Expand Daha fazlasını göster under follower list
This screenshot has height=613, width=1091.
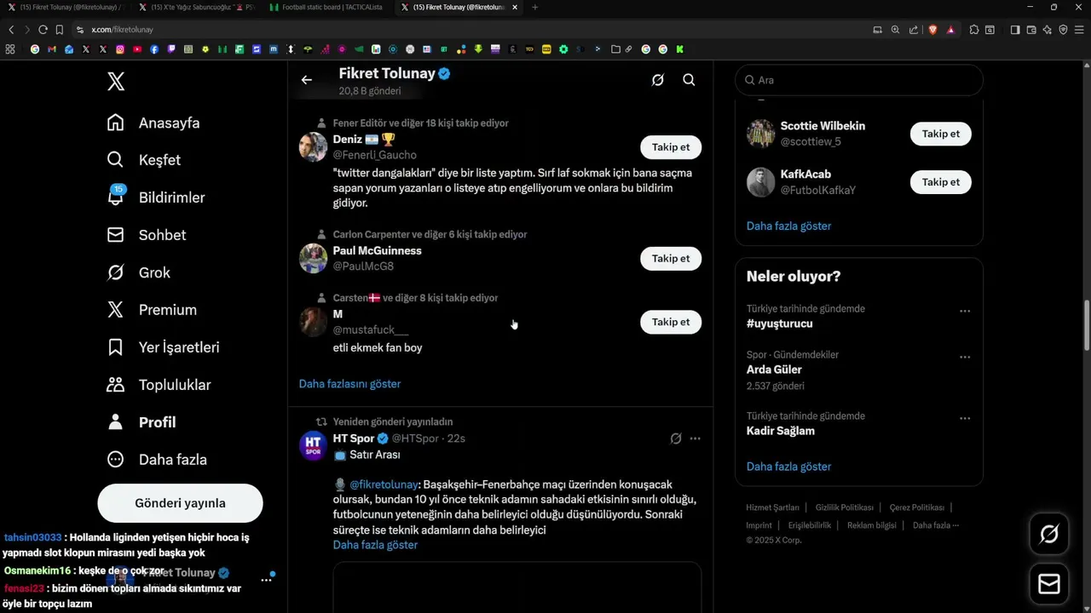(349, 384)
